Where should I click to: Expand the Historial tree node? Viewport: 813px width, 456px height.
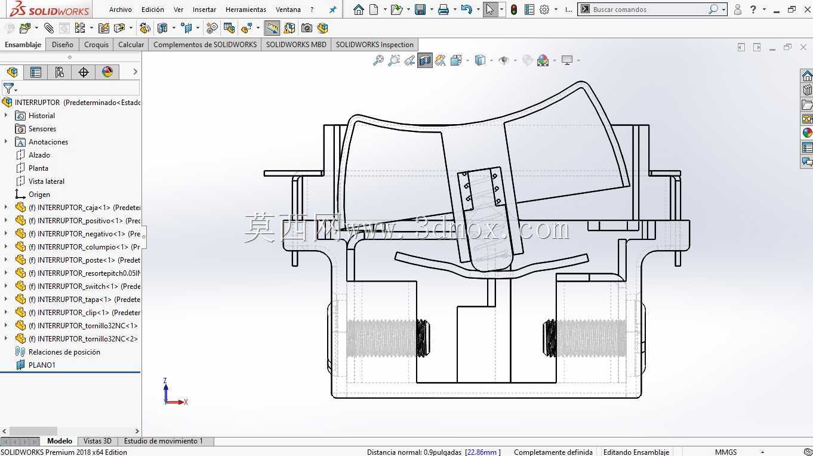point(6,115)
